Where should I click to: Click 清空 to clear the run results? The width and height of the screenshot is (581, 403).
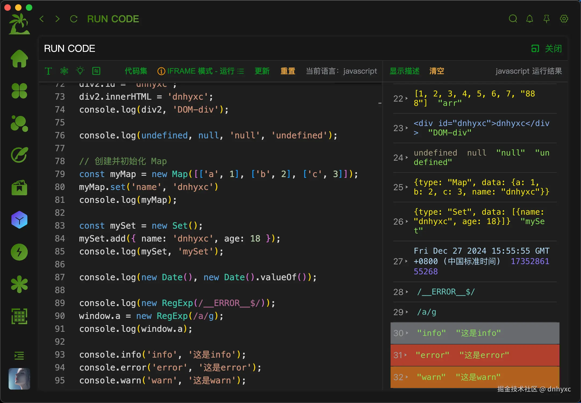tap(436, 71)
